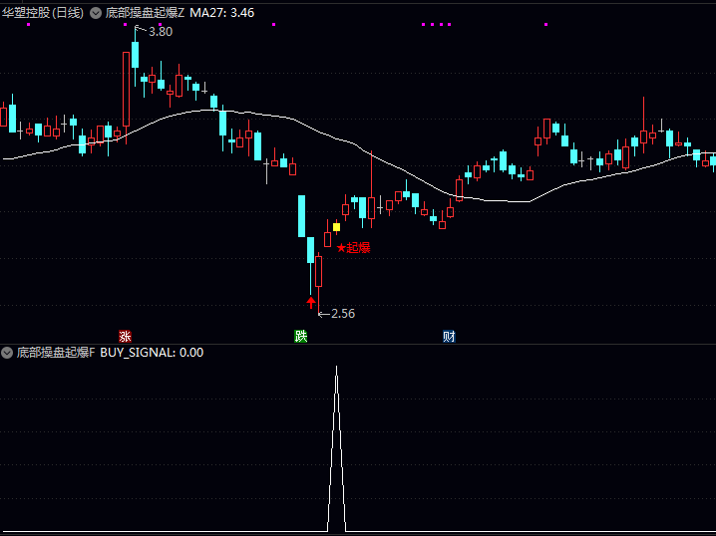Click the MA27: 3.46 value label

pos(222,13)
